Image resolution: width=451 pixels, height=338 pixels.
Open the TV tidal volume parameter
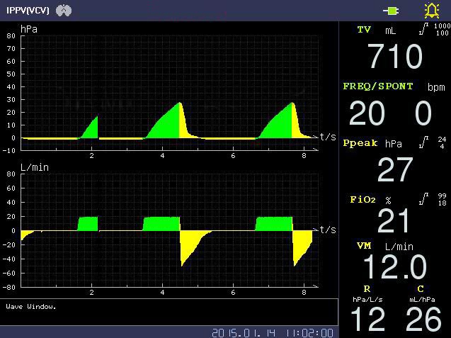point(364,30)
